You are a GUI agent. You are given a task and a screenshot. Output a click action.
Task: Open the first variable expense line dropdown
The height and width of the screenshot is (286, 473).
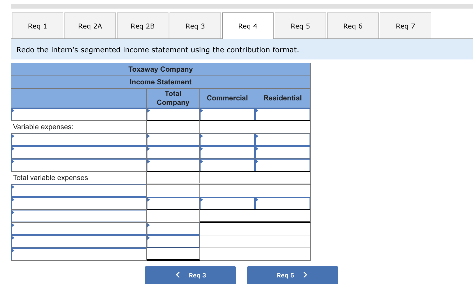click(x=79, y=139)
